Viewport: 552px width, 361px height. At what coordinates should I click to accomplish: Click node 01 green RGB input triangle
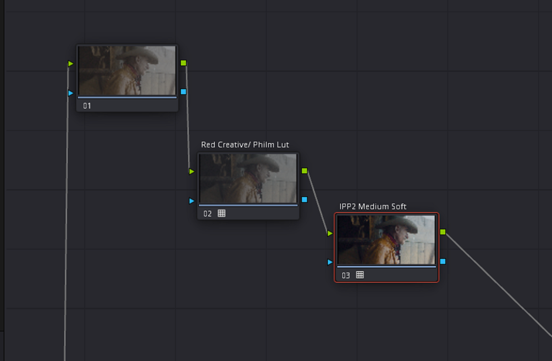(x=71, y=64)
